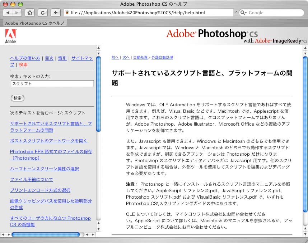Click the red 検索 navigation label
Viewport: 308px width, 243px height.
click(x=23, y=65)
